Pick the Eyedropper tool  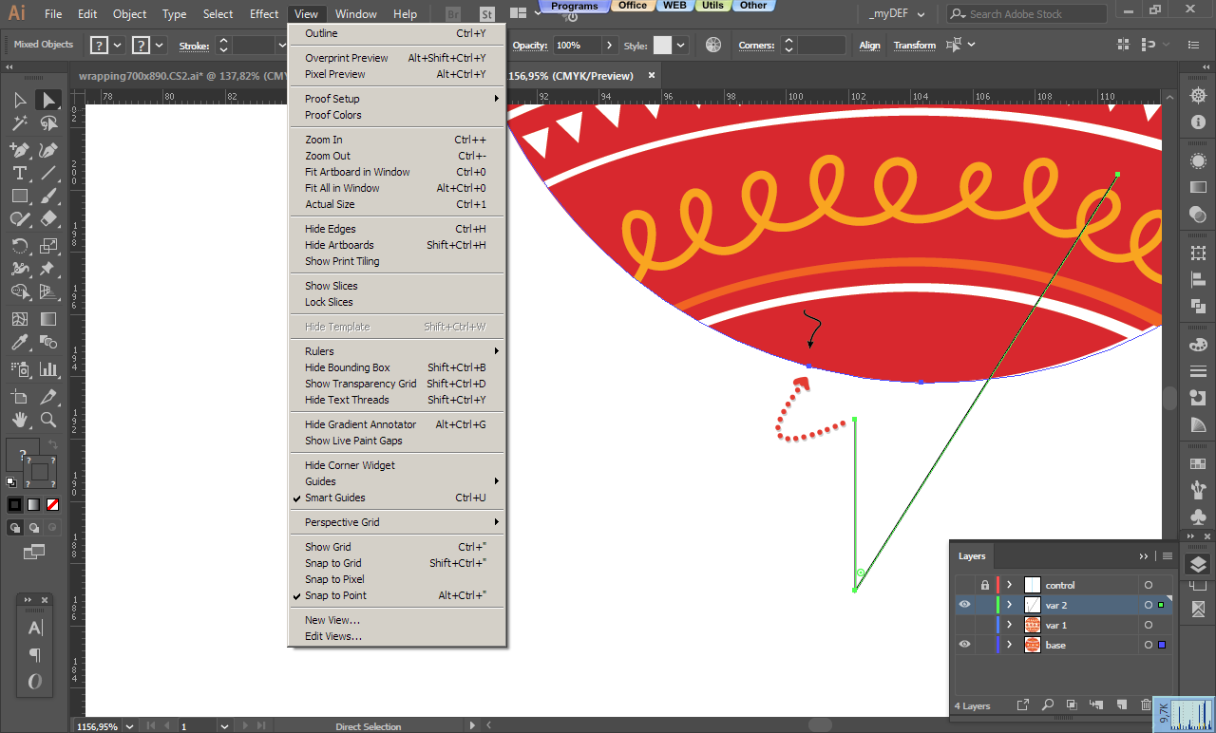coord(19,344)
